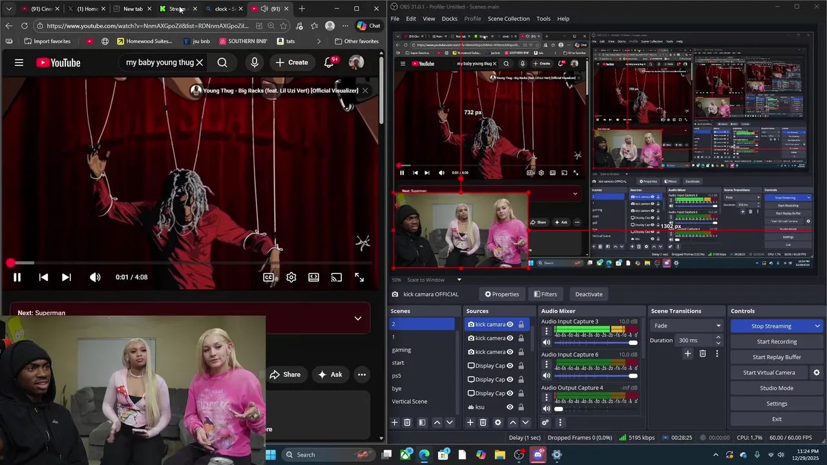Toggle visibility of ksu source
This screenshot has height=465, width=827.
tap(510, 407)
